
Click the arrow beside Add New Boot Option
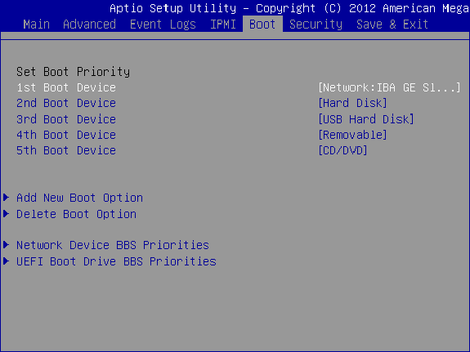6,198
